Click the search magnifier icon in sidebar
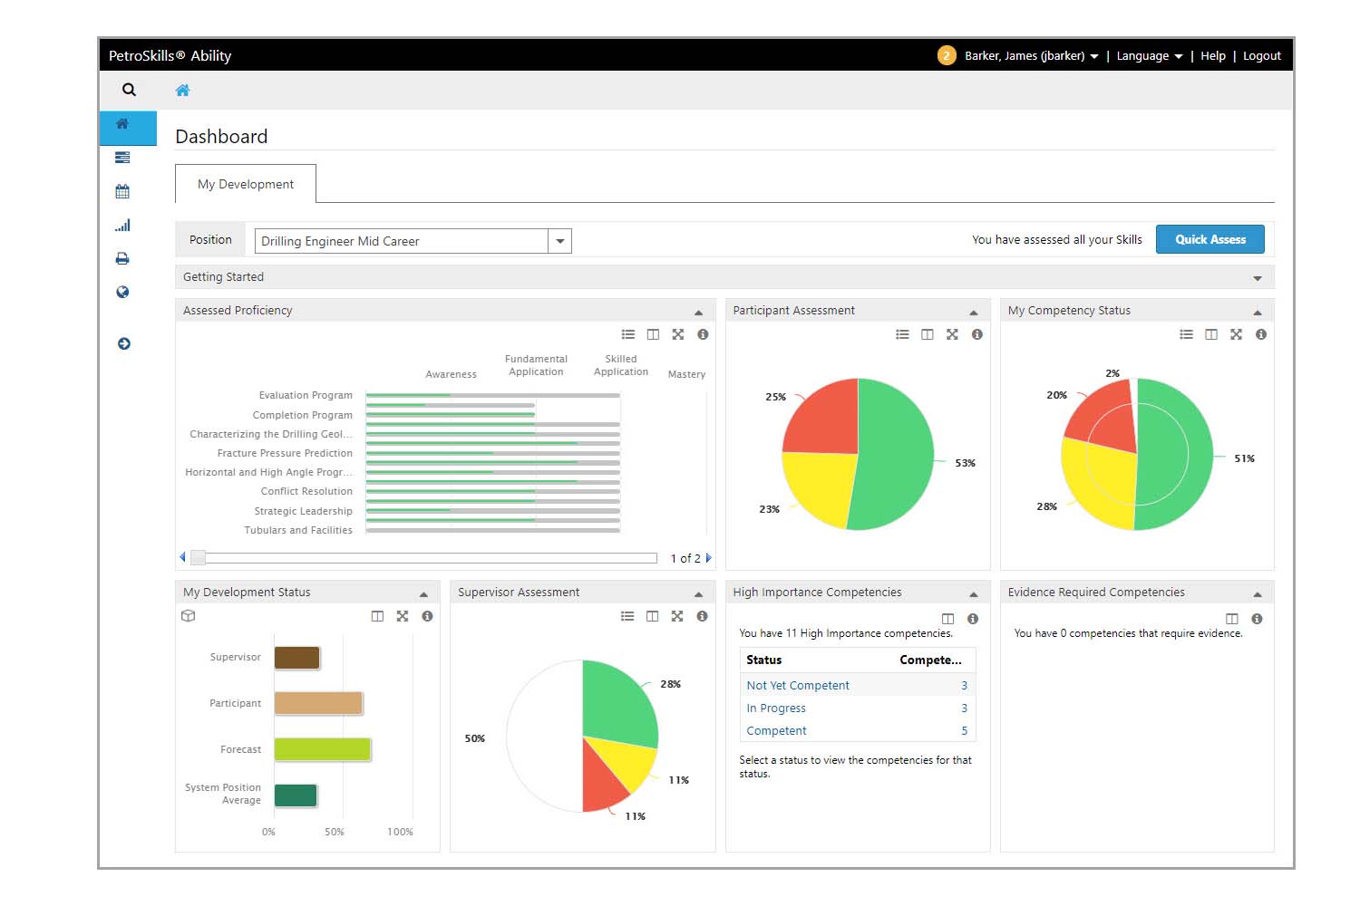The width and height of the screenshot is (1360, 906). (129, 90)
